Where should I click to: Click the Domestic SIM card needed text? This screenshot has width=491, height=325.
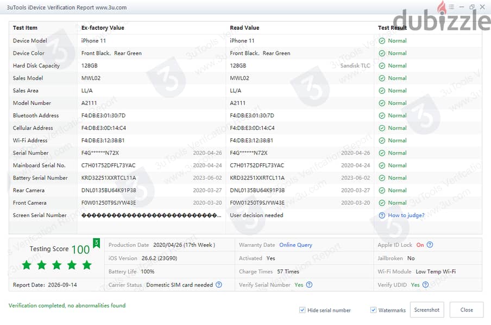(x=179, y=285)
